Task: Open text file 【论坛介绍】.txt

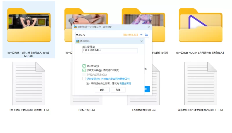Action: pos(86,100)
